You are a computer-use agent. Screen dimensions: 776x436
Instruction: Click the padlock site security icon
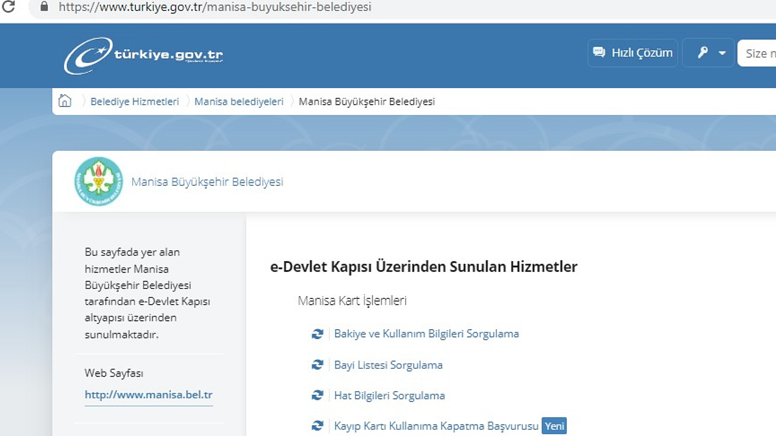point(44,7)
